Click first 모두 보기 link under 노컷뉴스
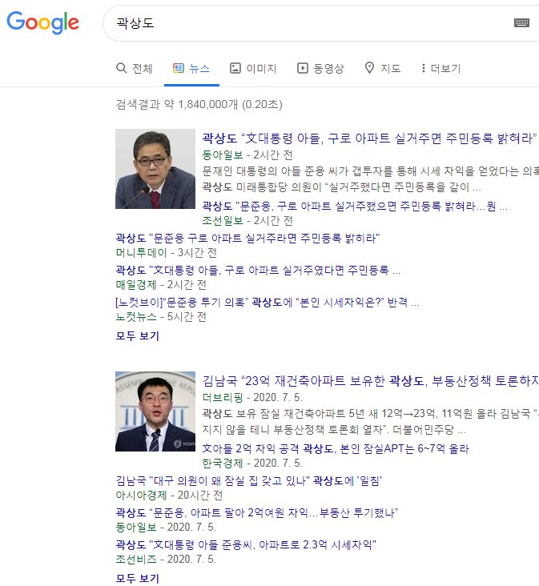The image size is (539, 586). pos(138,335)
